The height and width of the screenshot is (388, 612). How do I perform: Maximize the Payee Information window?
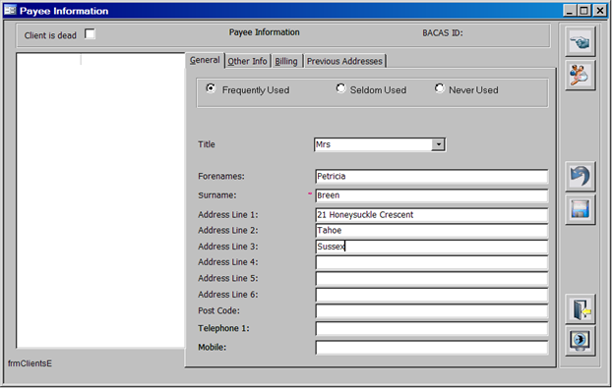(584, 11)
